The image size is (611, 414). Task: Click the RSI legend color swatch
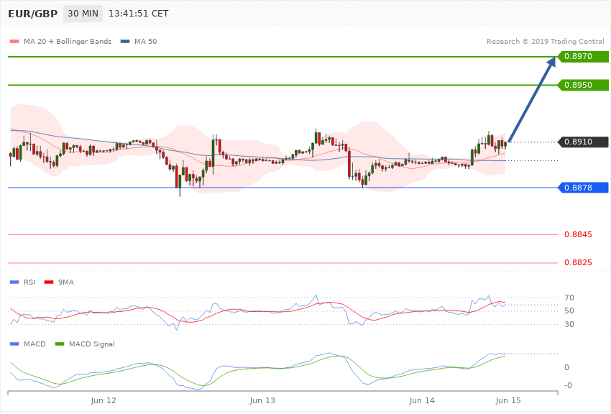point(14,282)
